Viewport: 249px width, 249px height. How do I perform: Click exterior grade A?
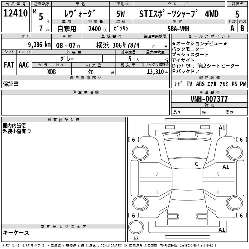(x=232, y=28)
